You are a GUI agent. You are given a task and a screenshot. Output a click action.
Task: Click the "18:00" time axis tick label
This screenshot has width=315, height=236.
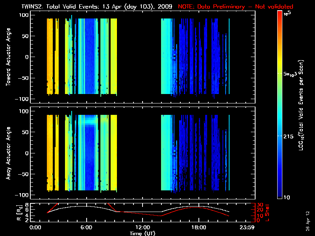click(x=198, y=228)
